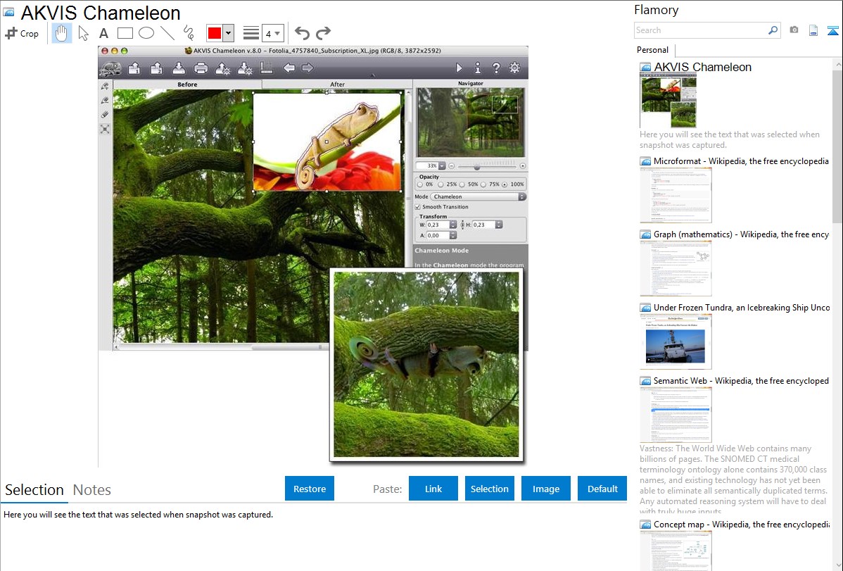Click the print icon in AKVIS toolbar
The width and height of the screenshot is (843, 571).
tap(201, 68)
